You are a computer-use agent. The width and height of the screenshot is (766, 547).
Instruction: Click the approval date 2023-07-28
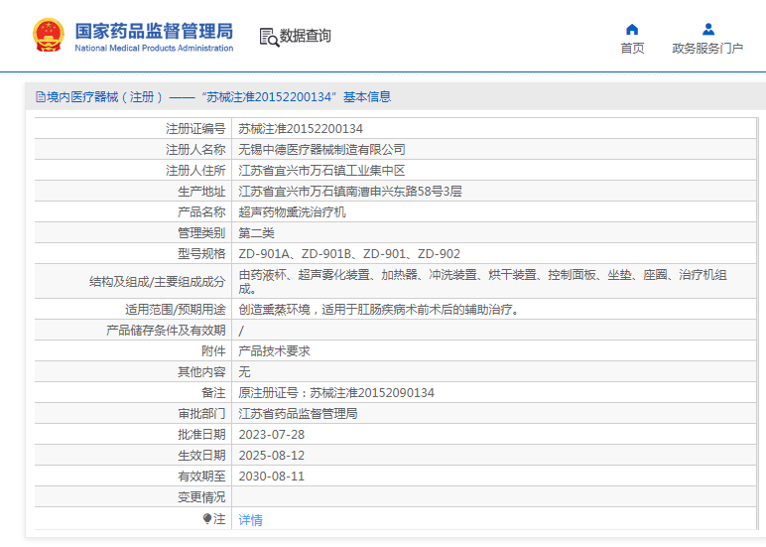[x=272, y=435]
